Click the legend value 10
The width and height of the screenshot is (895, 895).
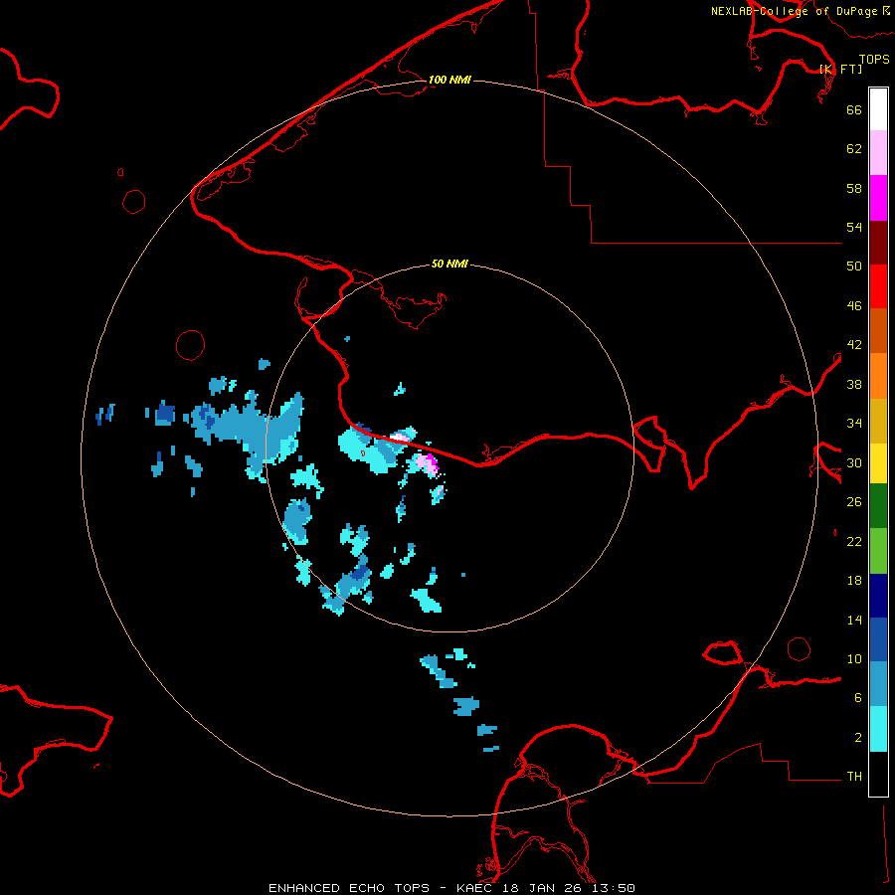click(x=854, y=658)
